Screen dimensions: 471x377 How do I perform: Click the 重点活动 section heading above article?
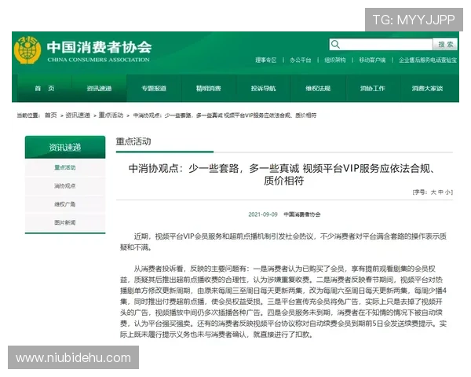coord(133,141)
